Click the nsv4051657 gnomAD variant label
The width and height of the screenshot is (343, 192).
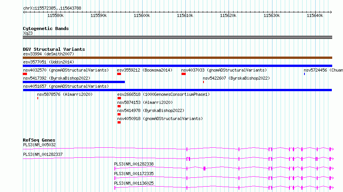click(66, 86)
